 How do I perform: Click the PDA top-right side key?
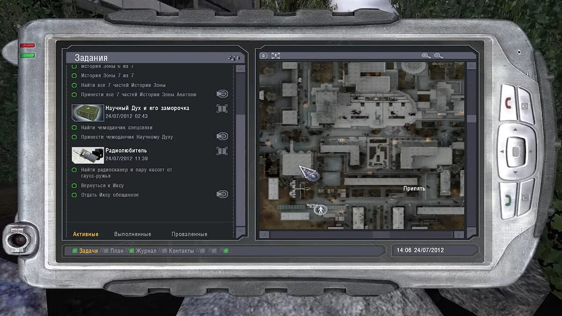click(x=525, y=106)
